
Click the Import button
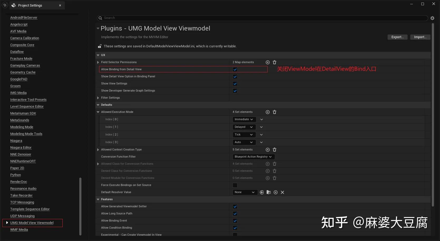[420, 37]
